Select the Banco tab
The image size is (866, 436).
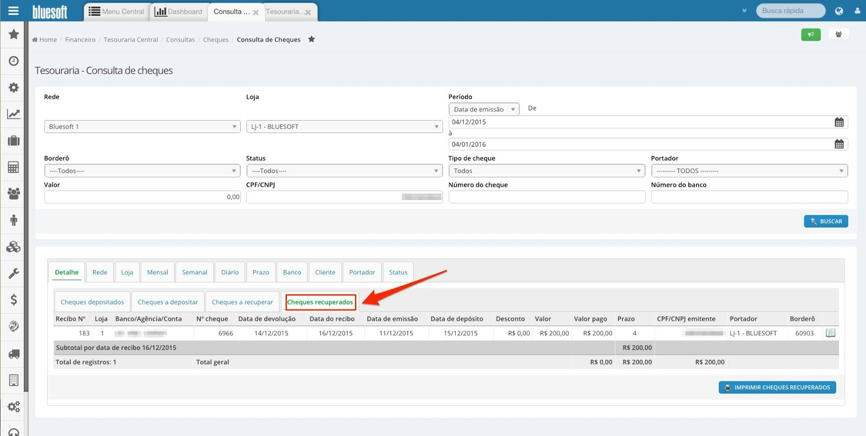[292, 272]
